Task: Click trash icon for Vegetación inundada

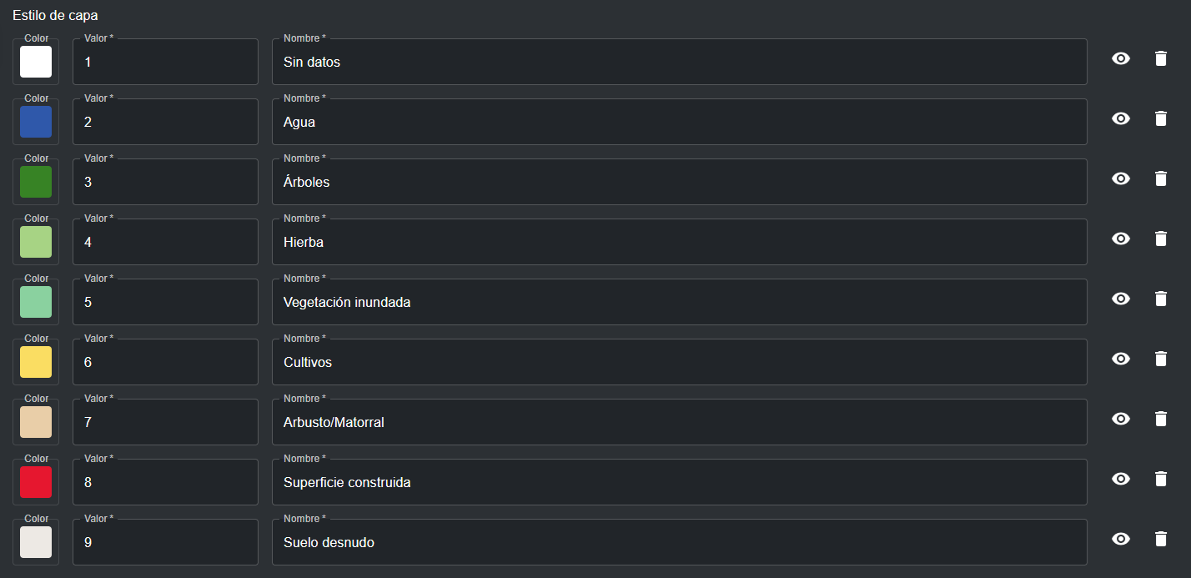Action: (1160, 299)
